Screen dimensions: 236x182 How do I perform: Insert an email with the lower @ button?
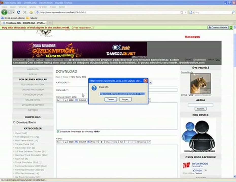point(102,142)
